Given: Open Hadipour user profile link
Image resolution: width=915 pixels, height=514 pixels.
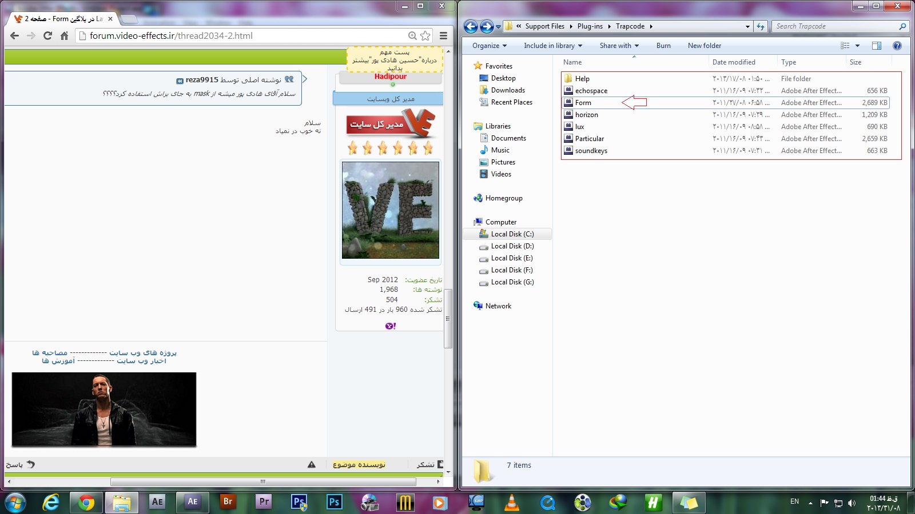Looking at the screenshot, I should 391,77.
